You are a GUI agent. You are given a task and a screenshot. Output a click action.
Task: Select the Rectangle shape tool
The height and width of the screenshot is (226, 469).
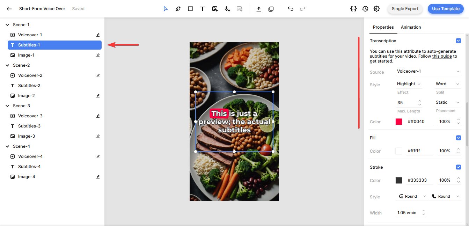pos(190,9)
